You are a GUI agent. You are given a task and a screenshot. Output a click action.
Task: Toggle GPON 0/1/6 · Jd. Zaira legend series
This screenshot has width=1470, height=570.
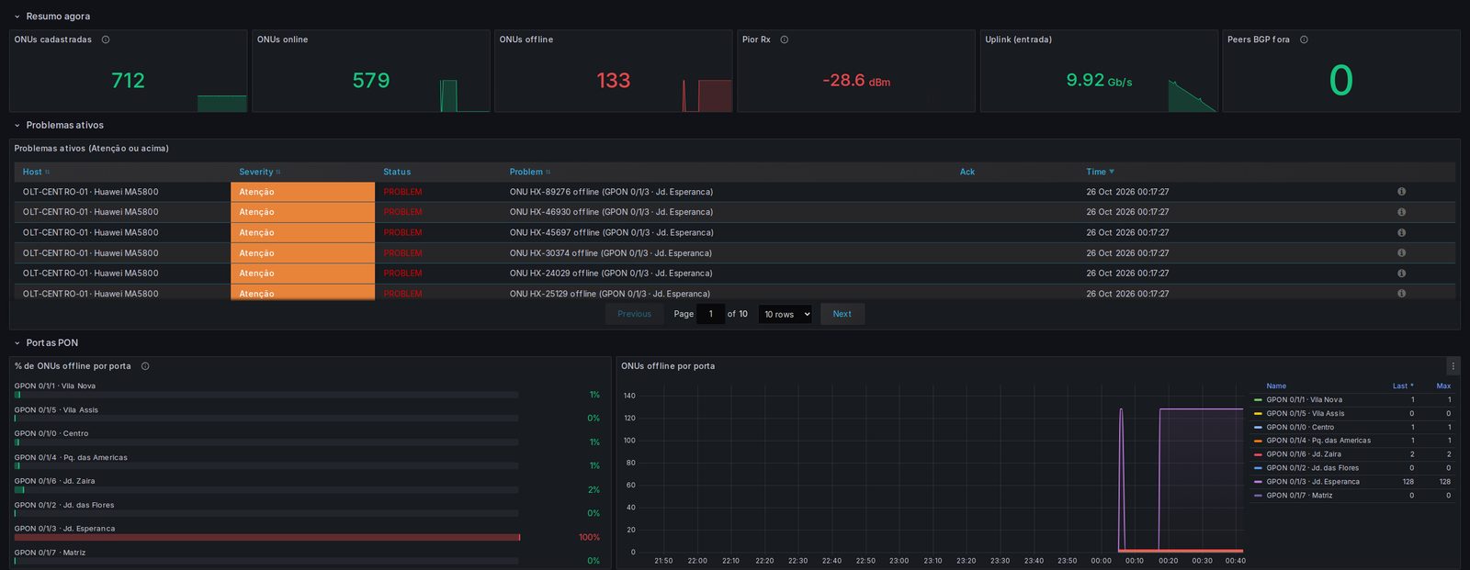[1304, 454]
